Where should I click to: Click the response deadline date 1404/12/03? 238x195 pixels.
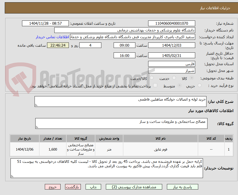(x=171, y=45)
